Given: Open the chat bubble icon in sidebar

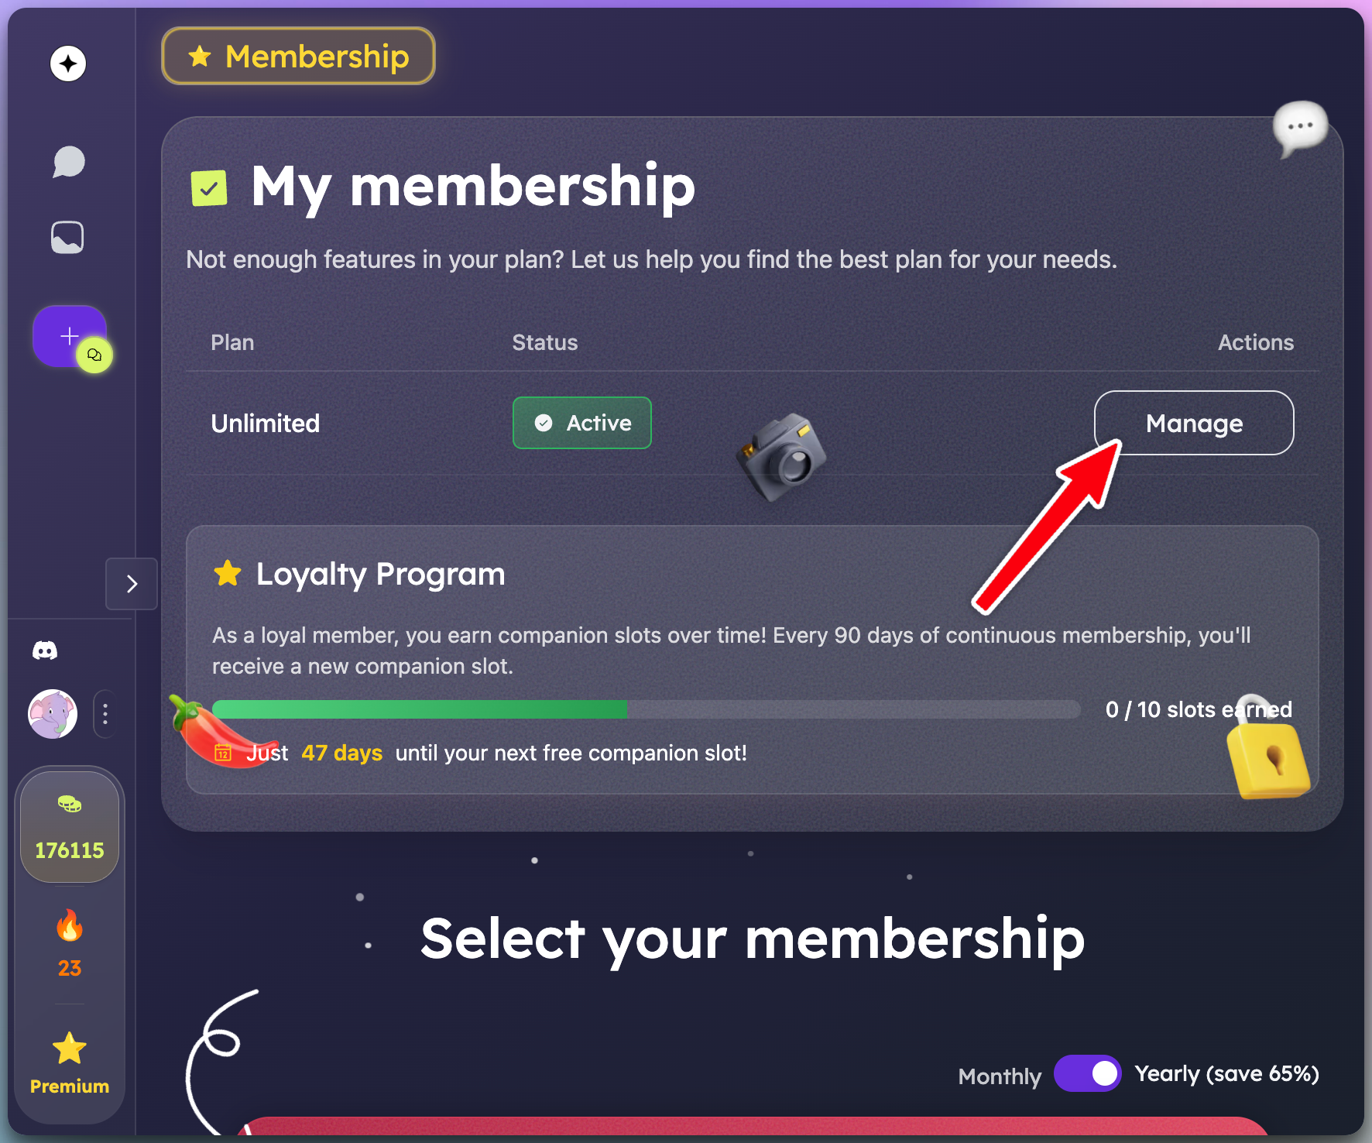Looking at the screenshot, I should [x=68, y=162].
